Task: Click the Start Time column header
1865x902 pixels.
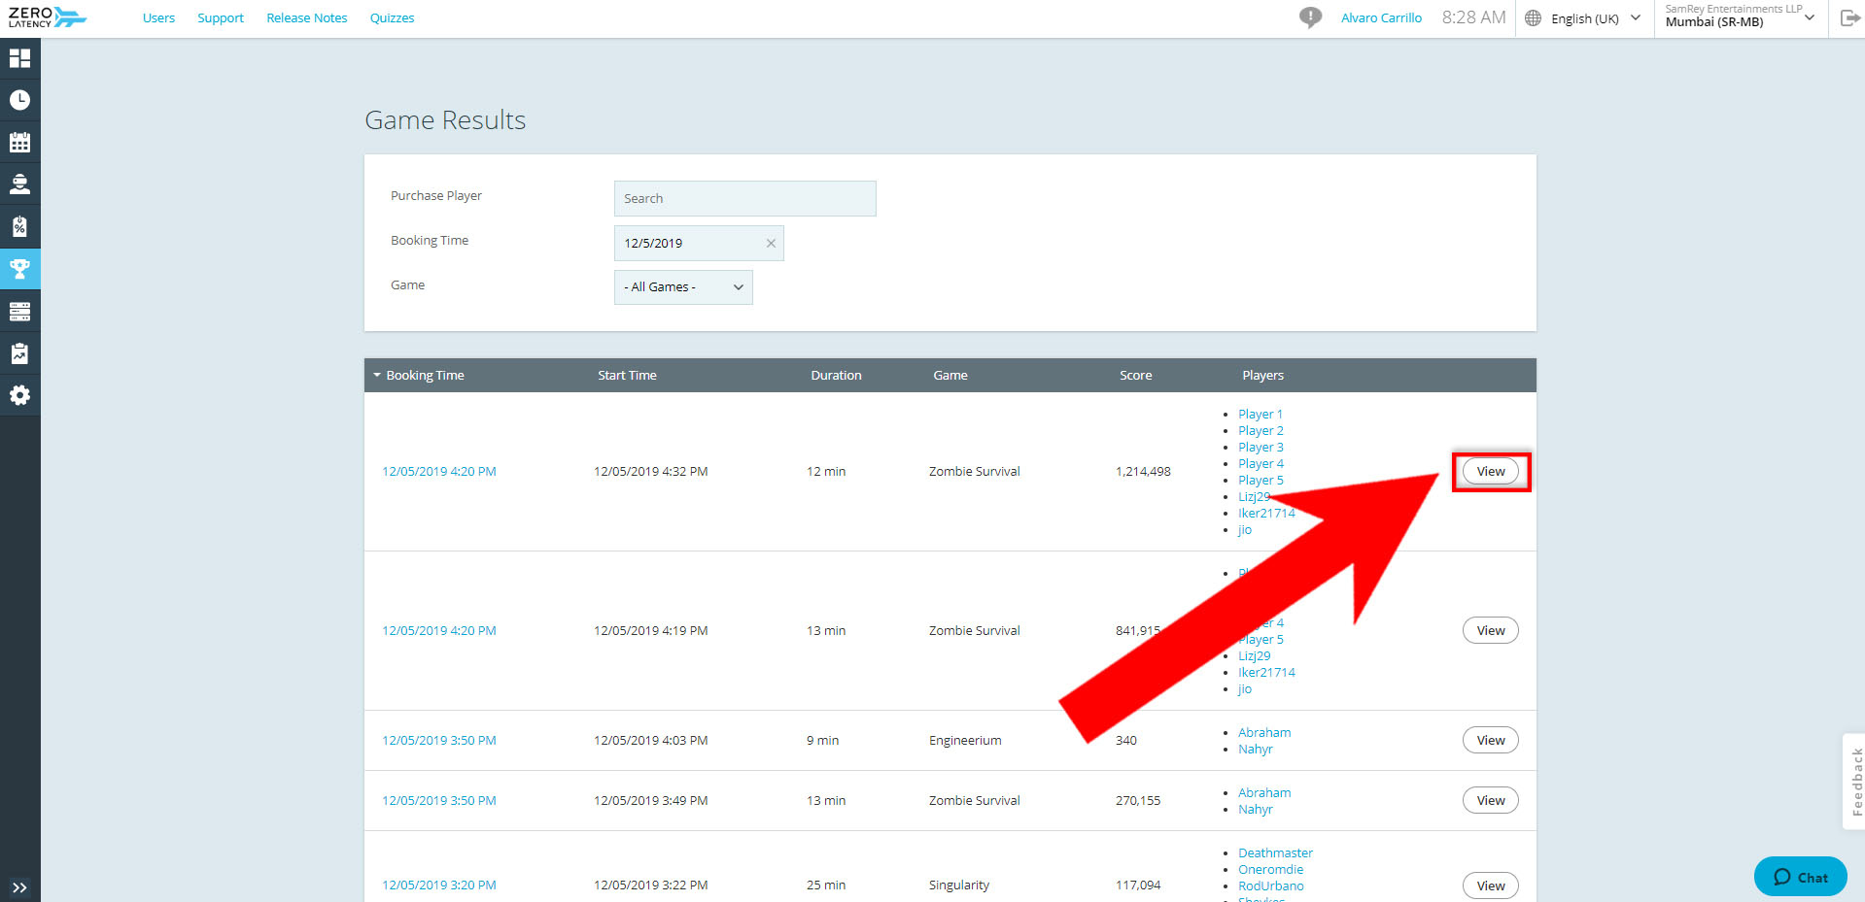Action: coord(627,376)
